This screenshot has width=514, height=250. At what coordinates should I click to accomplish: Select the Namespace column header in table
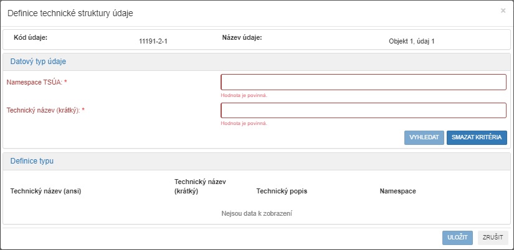click(397, 191)
